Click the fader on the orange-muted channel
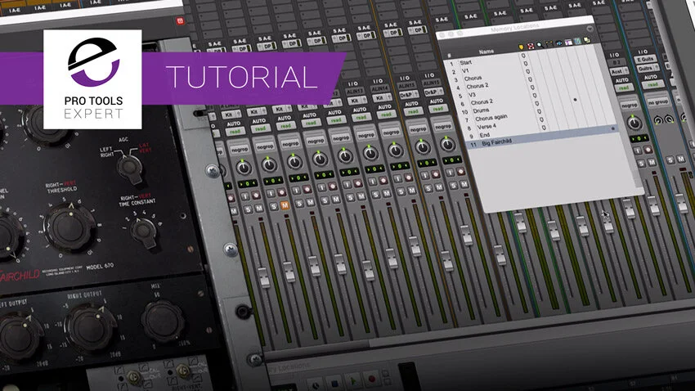 point(289,272)
